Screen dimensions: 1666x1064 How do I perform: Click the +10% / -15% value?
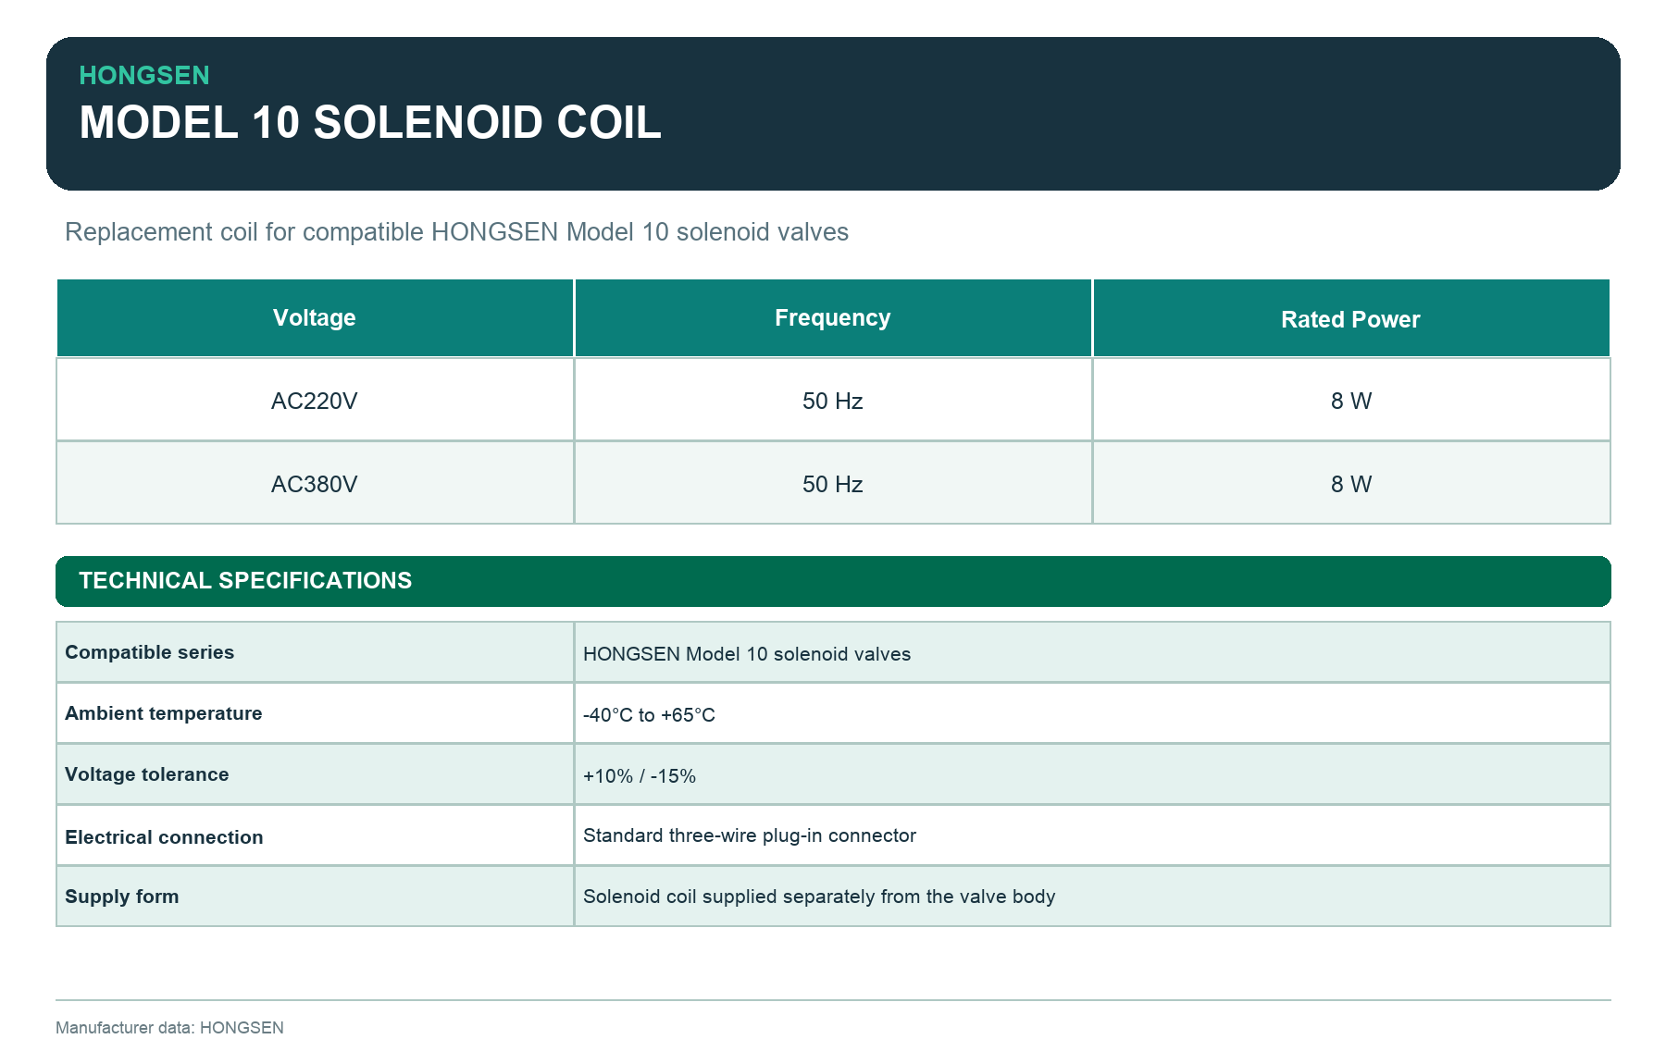coord(640,776)
